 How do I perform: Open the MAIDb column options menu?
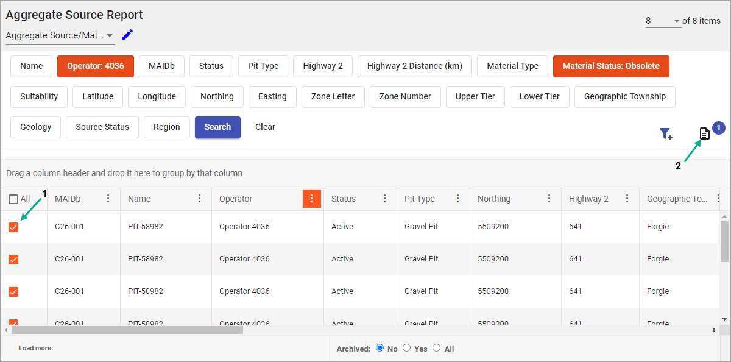pyautogui.click(x=108, y=199)
